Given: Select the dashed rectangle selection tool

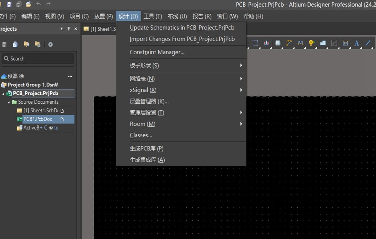Looking at the screenshot, I should [x=255, y=43].
